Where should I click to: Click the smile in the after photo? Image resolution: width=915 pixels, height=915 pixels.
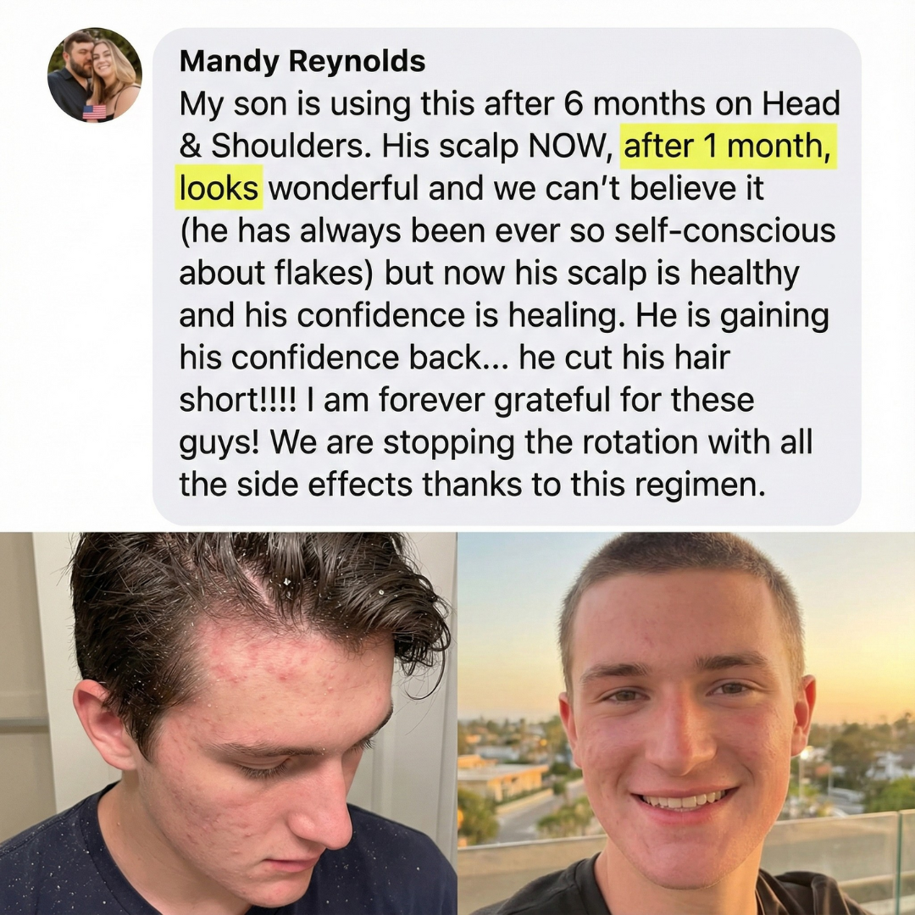(x=684, y=800)
